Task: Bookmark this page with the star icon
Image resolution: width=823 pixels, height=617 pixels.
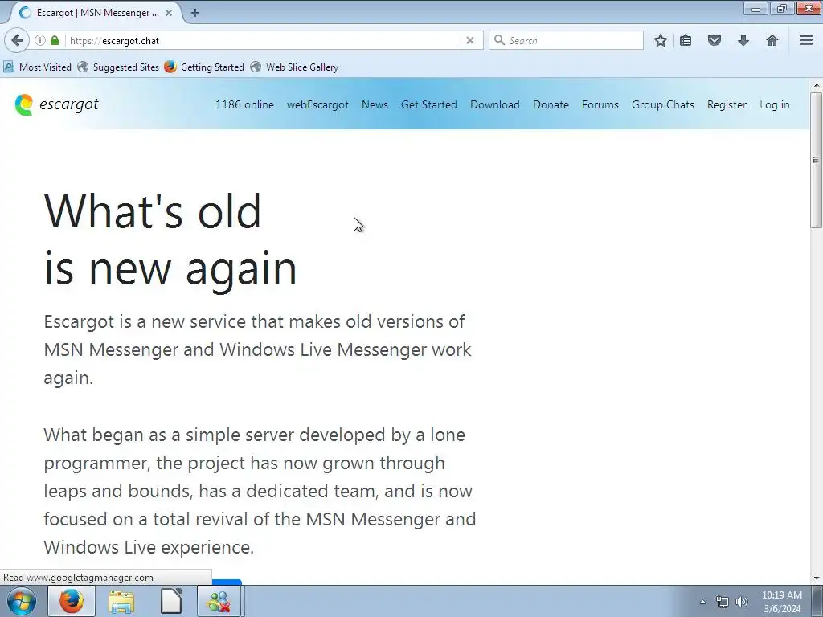Action: pos(661,40)
